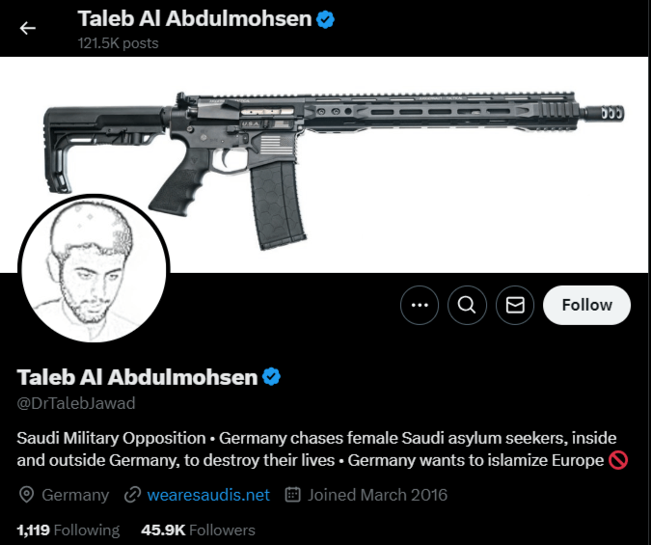Click the verified badge in the top header
The width and height of the screenshot is (651, 545).
pos(326,18)
